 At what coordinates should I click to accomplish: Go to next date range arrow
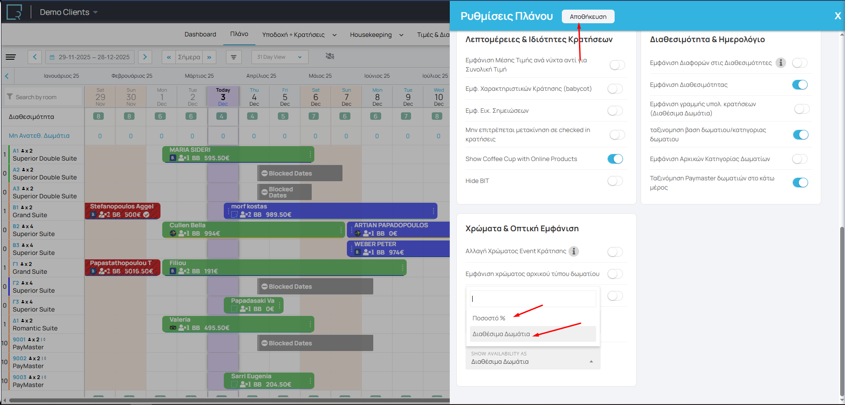[x=145, y=57]
